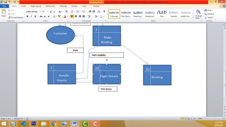Image resolution: width=226 pixels, height=127 pixels.
Task: Open Google Chrome from the taskbar
Action: tap(54, 123)
